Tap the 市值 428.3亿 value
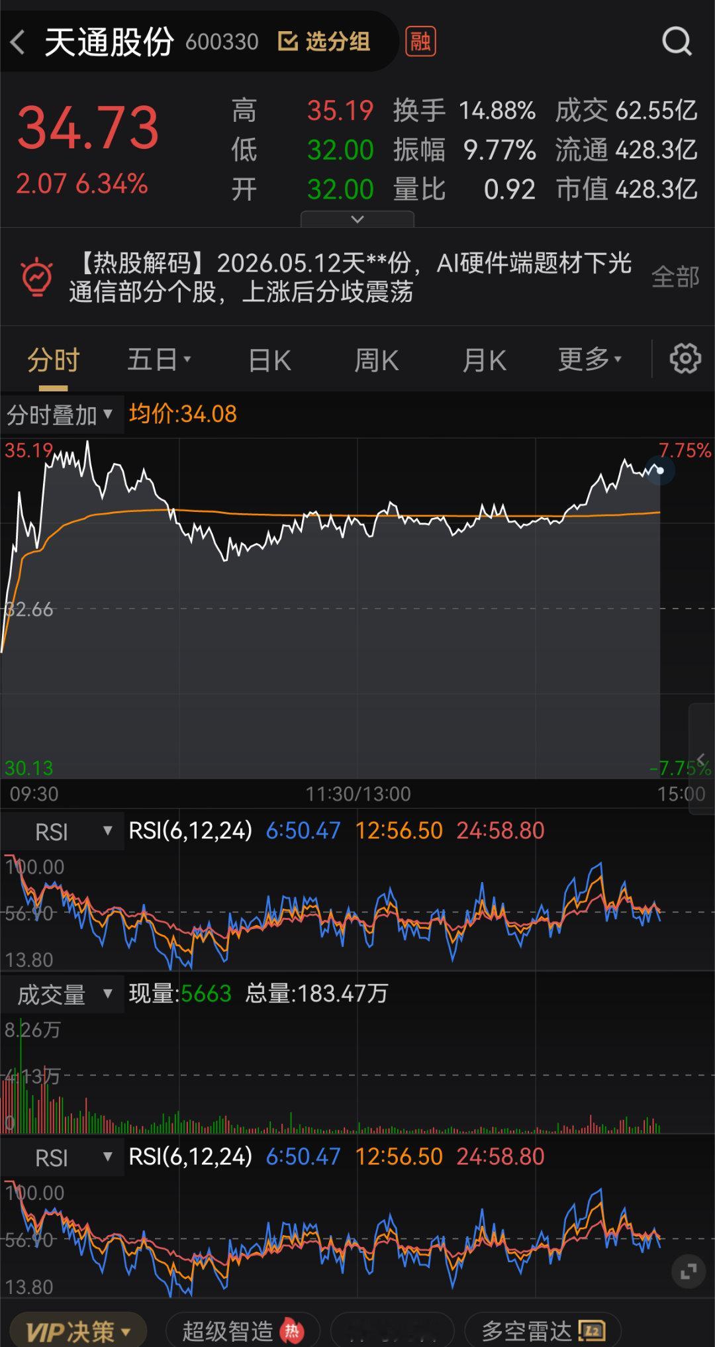 tap(626, 190)
